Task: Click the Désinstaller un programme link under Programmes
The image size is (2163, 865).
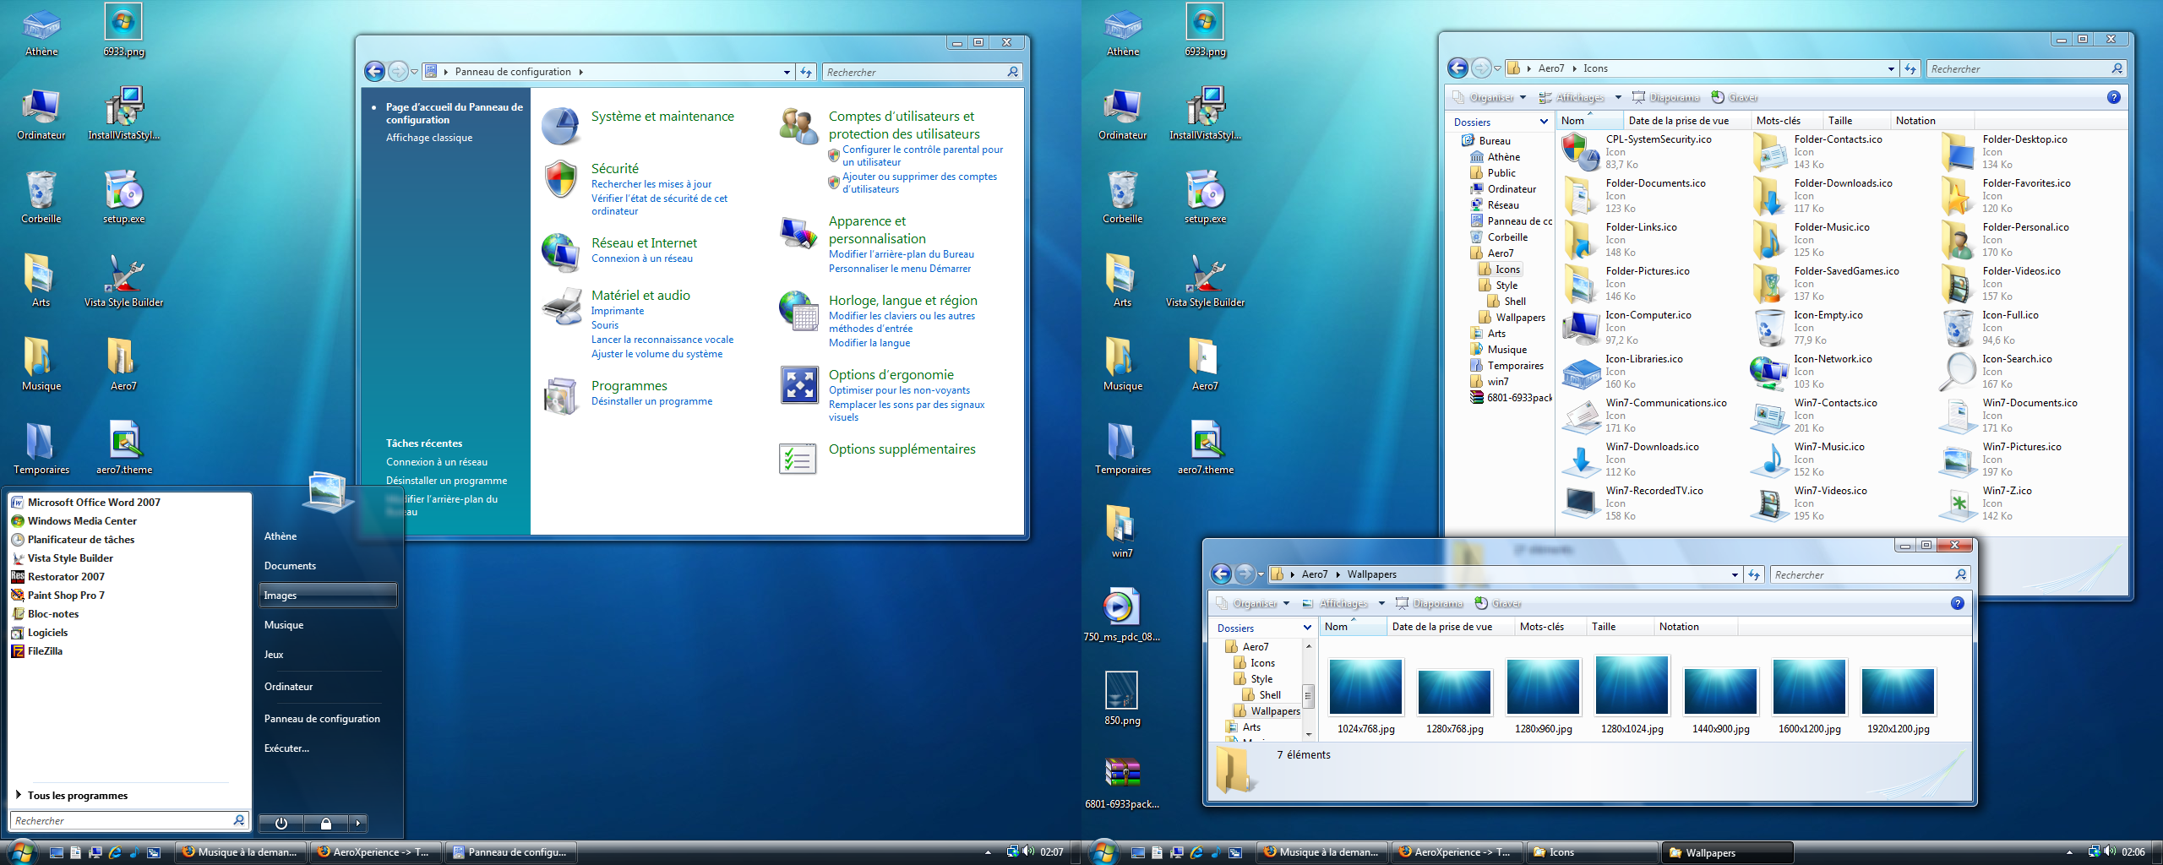Action: tap(651, 401)
